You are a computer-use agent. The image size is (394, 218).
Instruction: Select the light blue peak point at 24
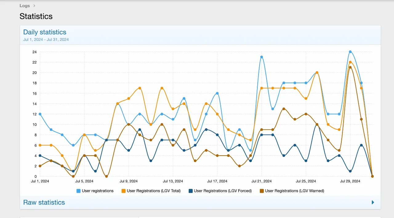tap(350, 52)
